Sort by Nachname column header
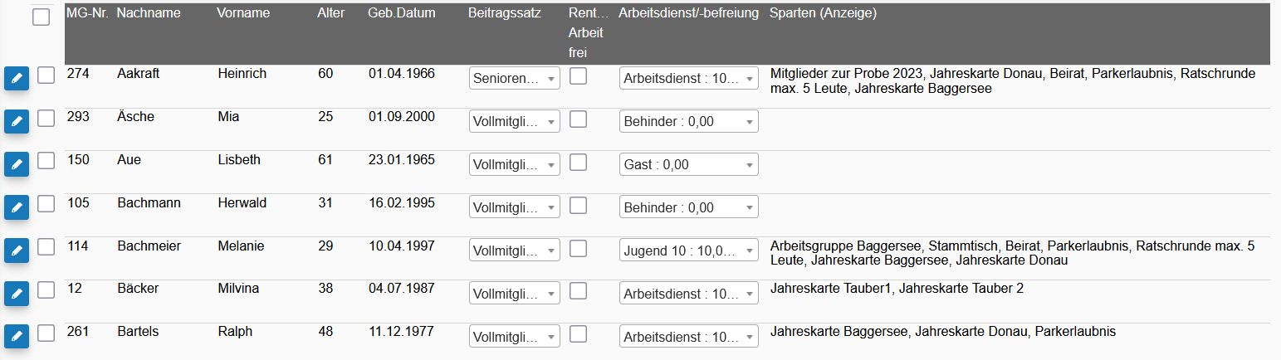Image resolution: width=1281 pixels, height=360 pixels. click(149, 13)
